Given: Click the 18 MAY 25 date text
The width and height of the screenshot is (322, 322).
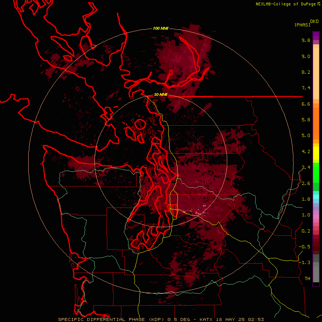Looking at the screenshot, I should click(x=231, y=319).
